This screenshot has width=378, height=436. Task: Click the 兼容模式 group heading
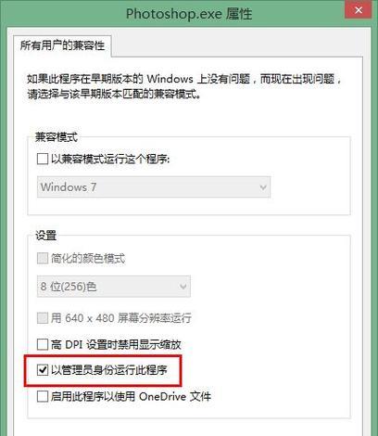pyautogui.click(x=57, y=136)
